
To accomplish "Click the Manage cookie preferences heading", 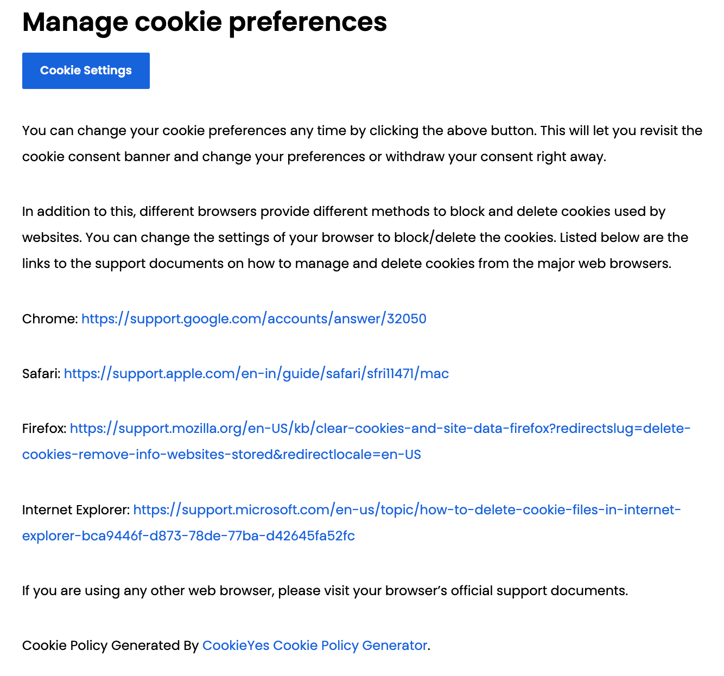I will click(x=205, y=22).
